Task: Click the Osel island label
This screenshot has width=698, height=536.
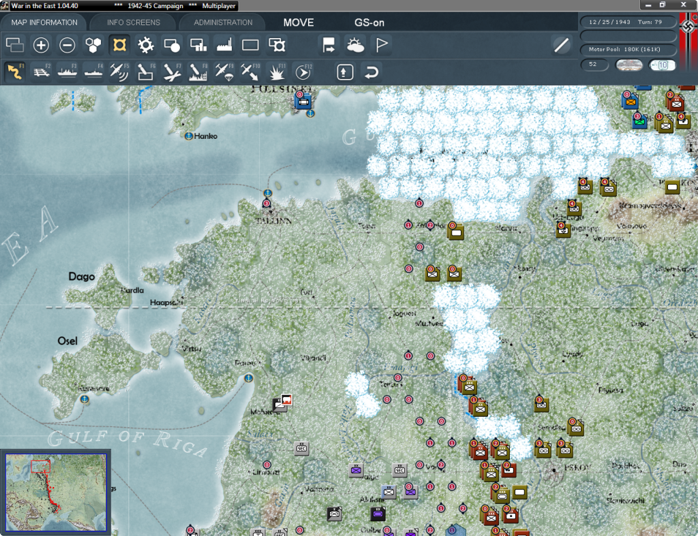Action: [x=67, y=341]
